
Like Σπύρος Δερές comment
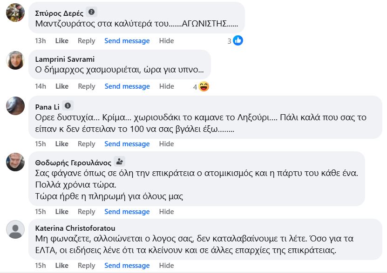pyautogui.click(x=62, y=41)
